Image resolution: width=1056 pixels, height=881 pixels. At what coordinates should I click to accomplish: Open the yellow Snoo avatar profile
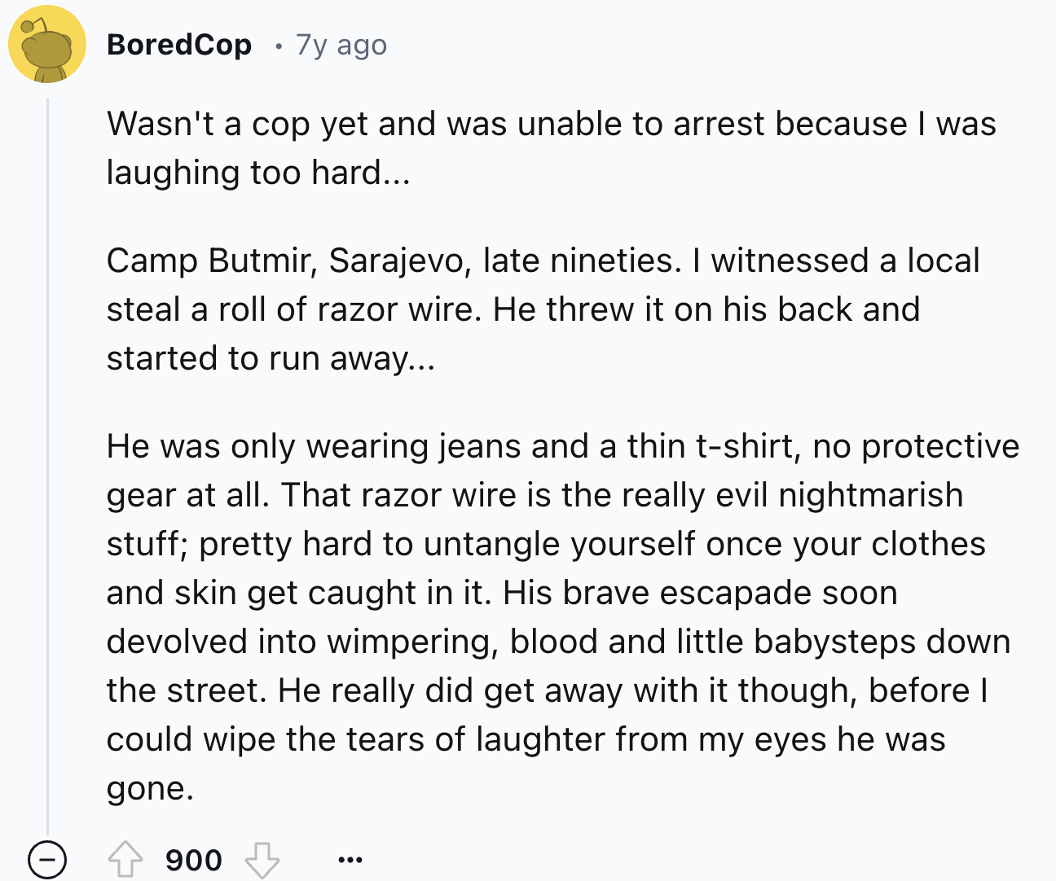47,44
